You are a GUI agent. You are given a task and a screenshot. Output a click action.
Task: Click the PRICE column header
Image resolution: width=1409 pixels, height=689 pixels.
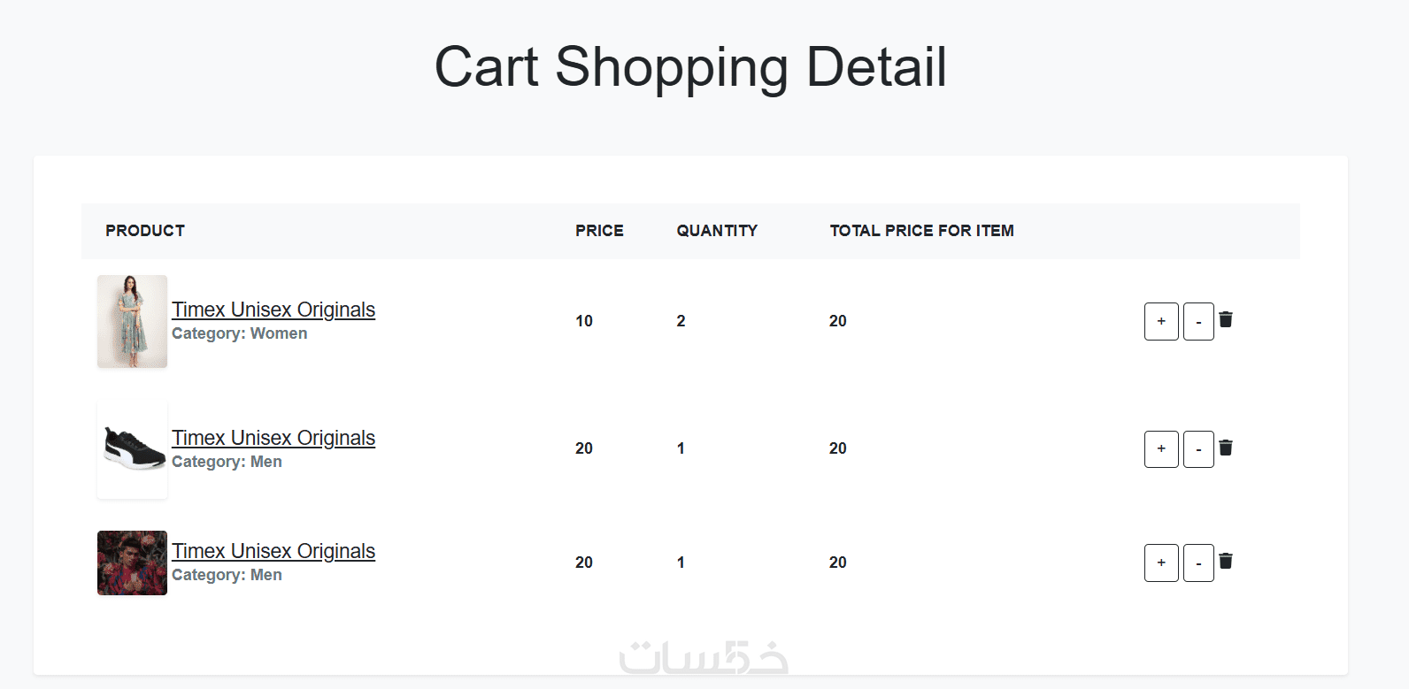599,231
